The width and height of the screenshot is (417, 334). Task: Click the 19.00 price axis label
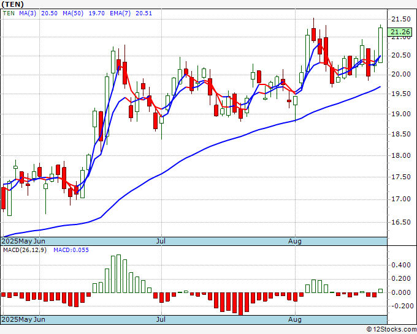(x=401, y=114)
